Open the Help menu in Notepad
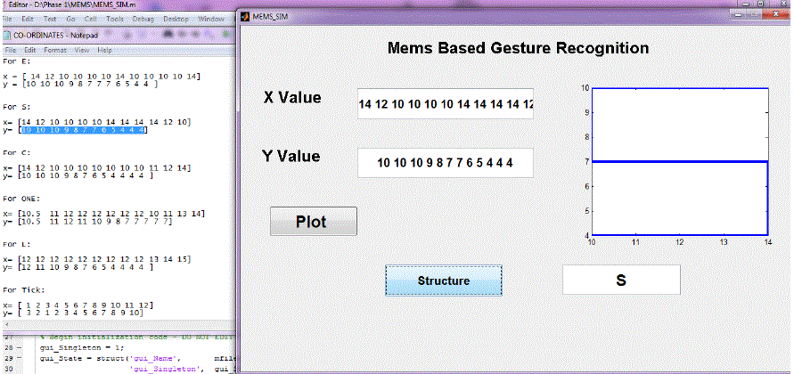Screen dimensions: 794x374 105,50
